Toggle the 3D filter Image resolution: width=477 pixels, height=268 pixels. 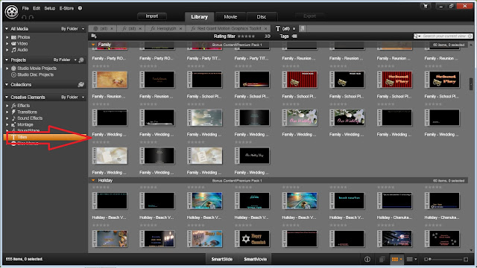click(x=267, y=36)
